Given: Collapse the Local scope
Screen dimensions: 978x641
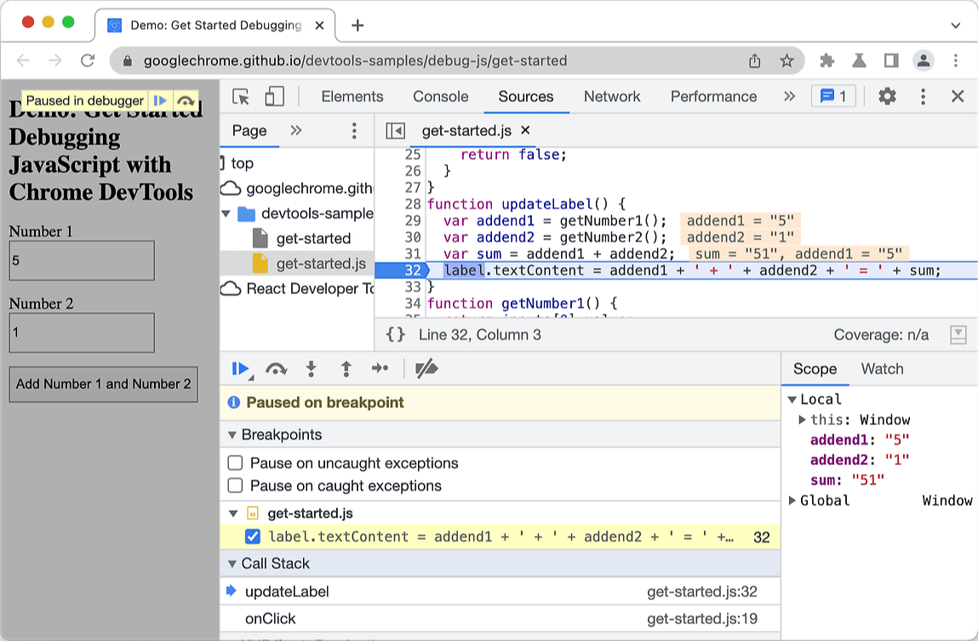Looking at the screenshot, I should tap(792, 400).
